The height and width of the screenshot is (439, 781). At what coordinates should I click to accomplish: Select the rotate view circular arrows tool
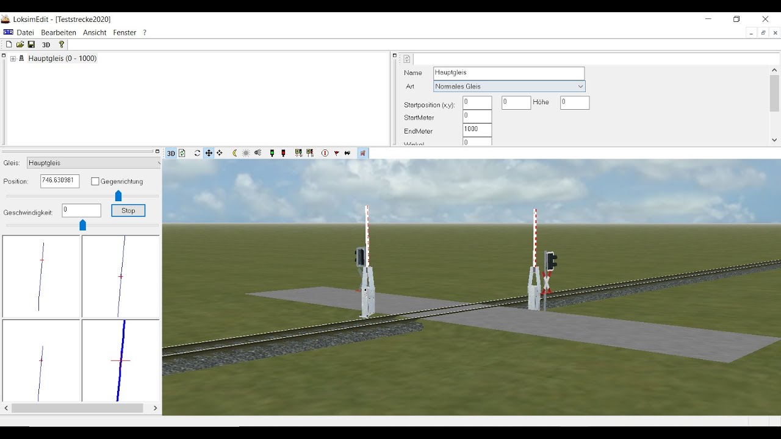click(x=197, y=153)
